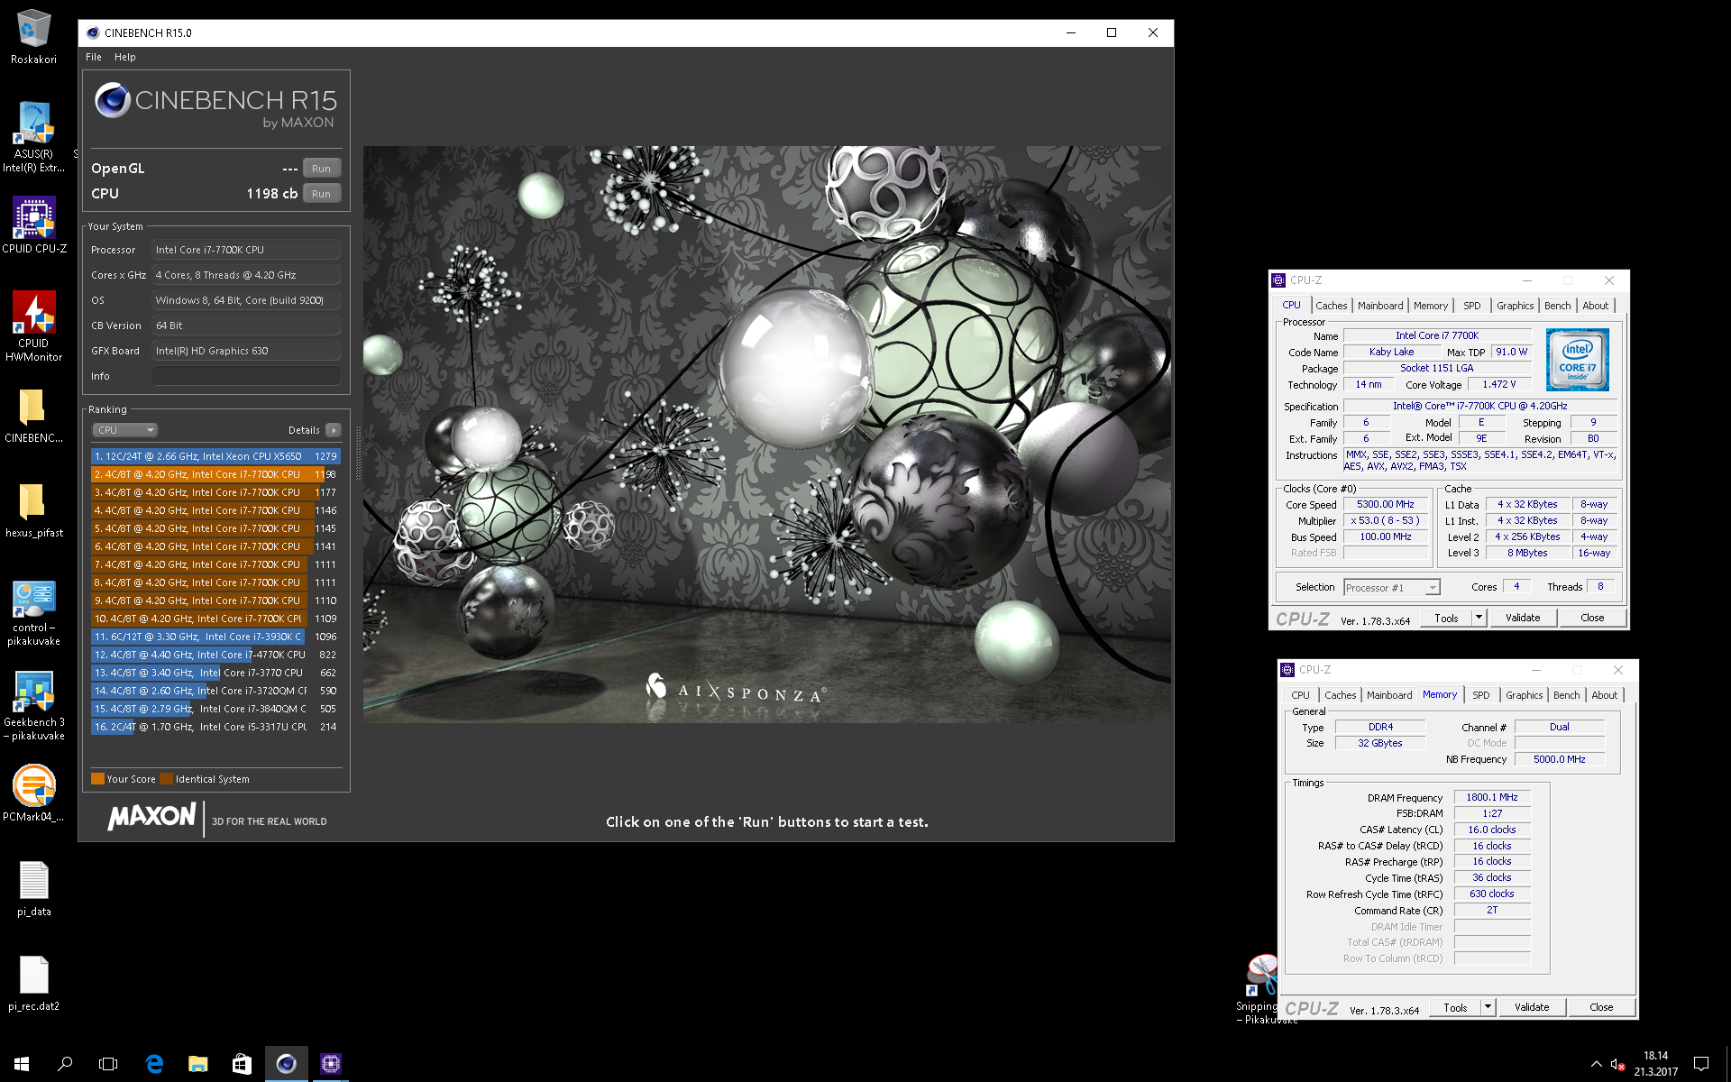This screenshot has width=1731, height=1082.
Task: Open Bench tab in lower CPU-Z
Action: pyautogui.click(x=1566, y=695)
